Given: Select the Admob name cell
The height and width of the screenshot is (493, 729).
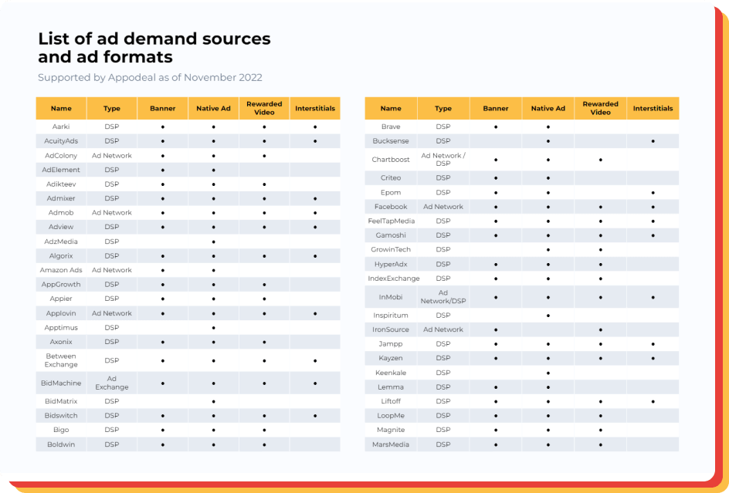Looking at the screenshot, I should pos(61,213).
